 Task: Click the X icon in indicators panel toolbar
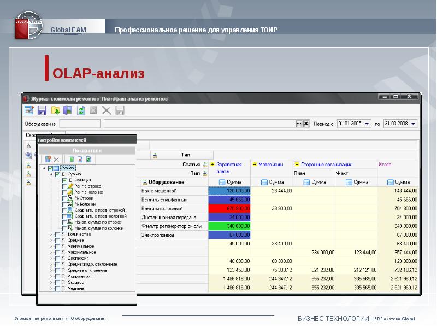point(56,159)
